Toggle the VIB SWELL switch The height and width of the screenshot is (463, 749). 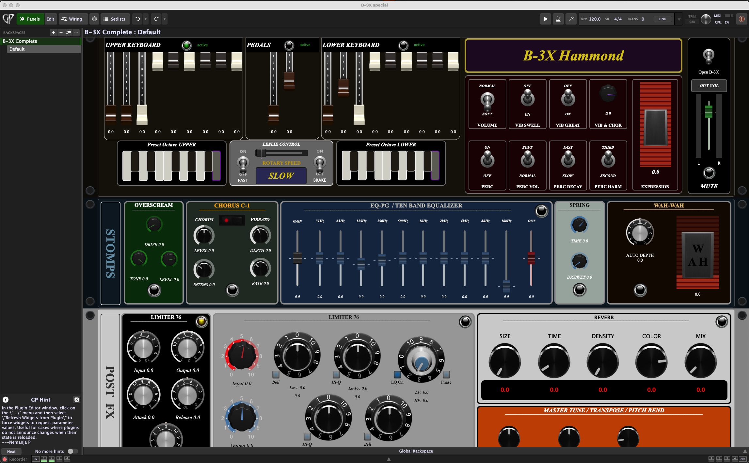tap(527, 98)
